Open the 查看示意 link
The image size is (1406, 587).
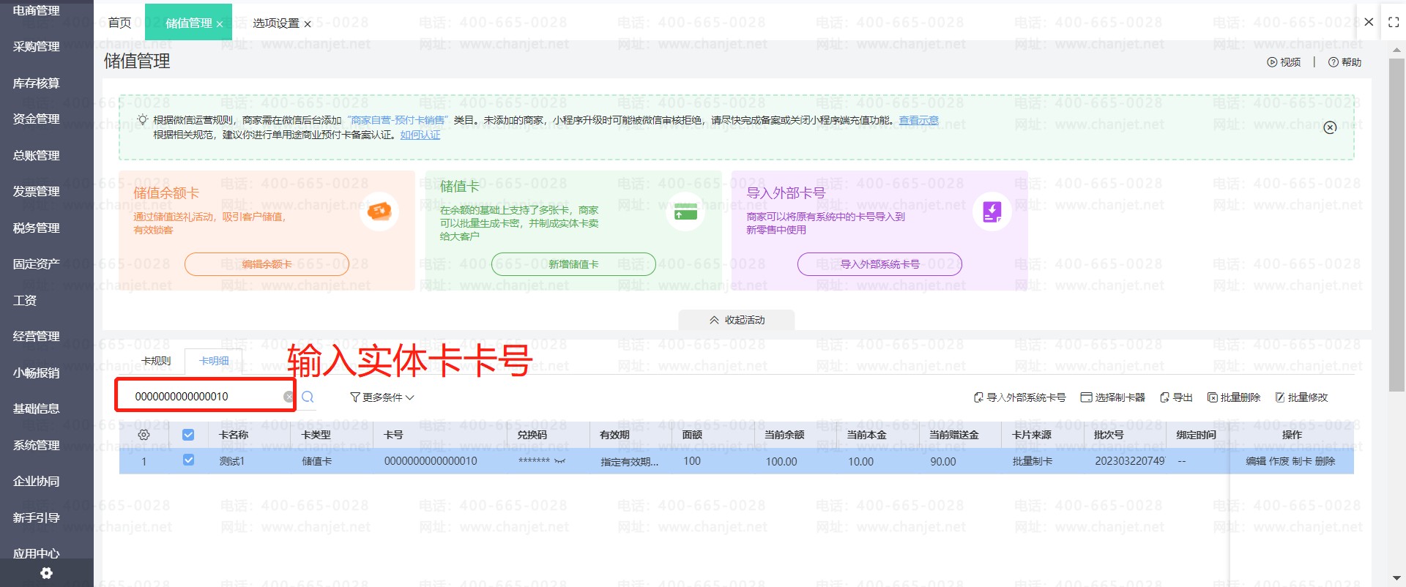point(919,120)
